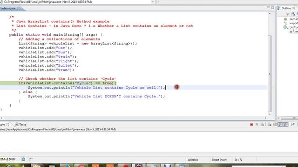Clear the Console output
Screen dimensions: 298x167
pos(269,124)
